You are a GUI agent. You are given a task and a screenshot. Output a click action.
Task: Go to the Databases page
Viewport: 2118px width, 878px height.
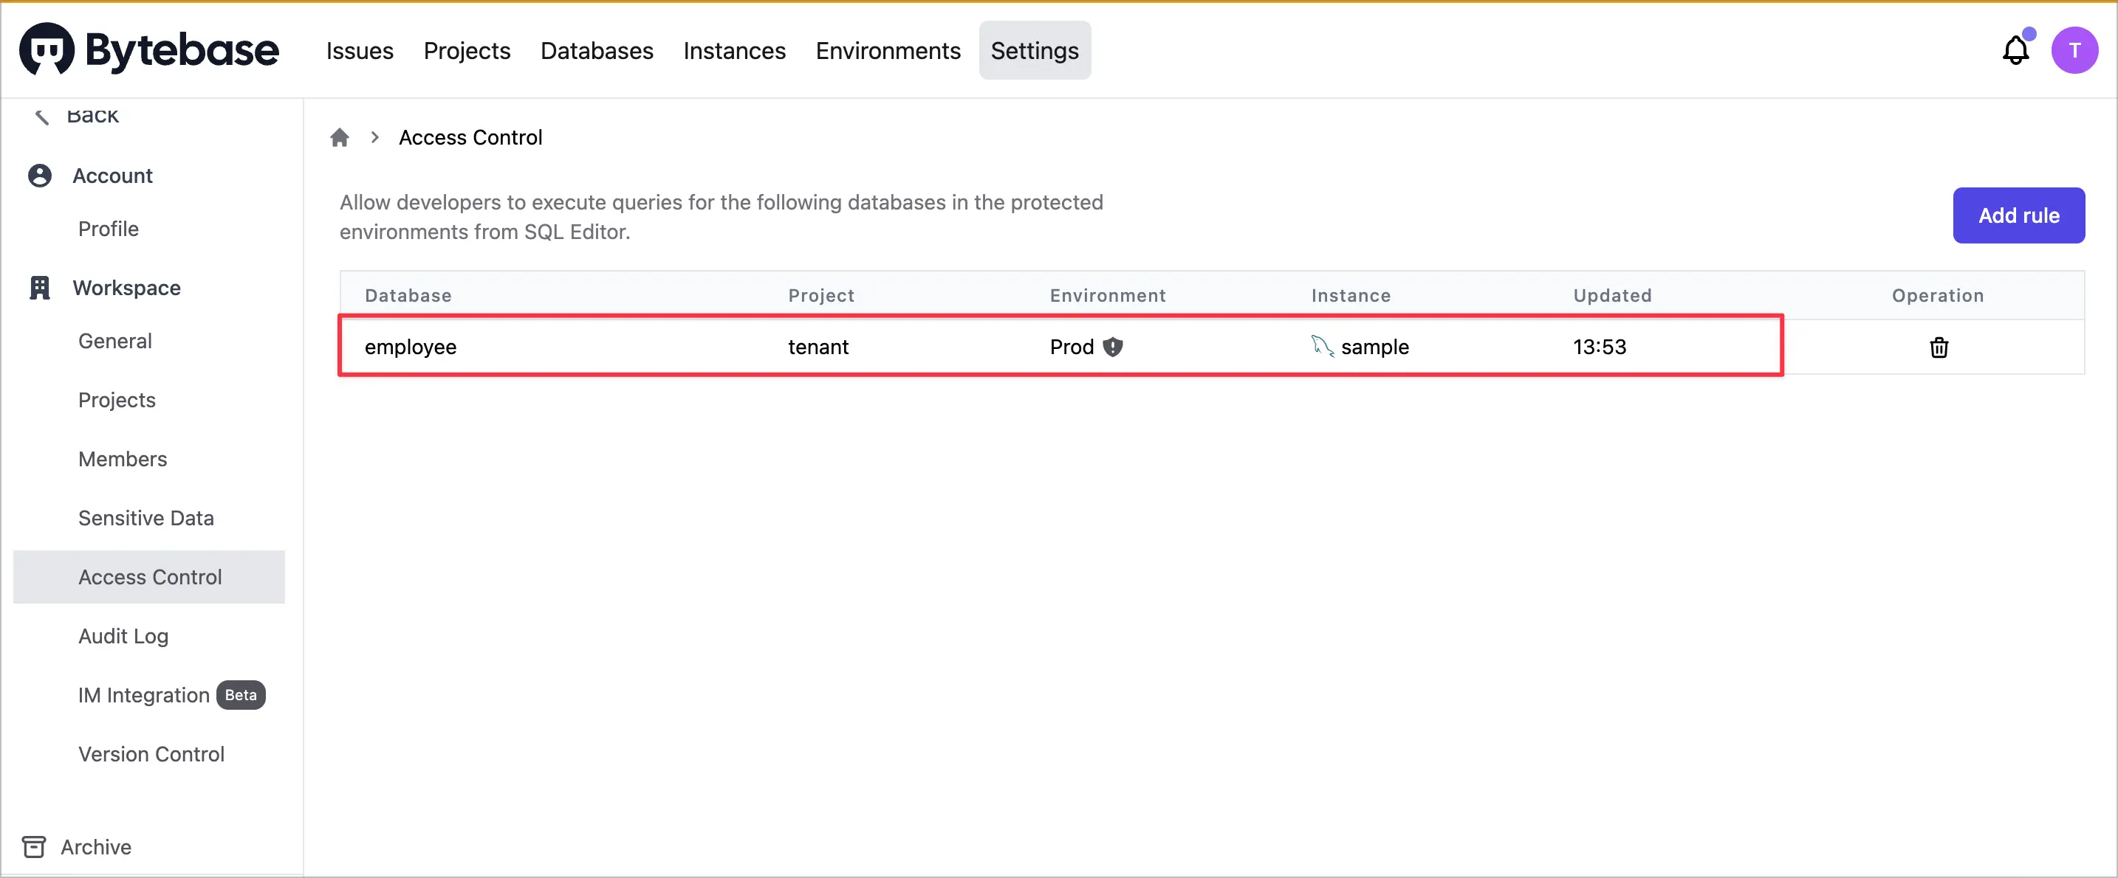click(596, 51)
